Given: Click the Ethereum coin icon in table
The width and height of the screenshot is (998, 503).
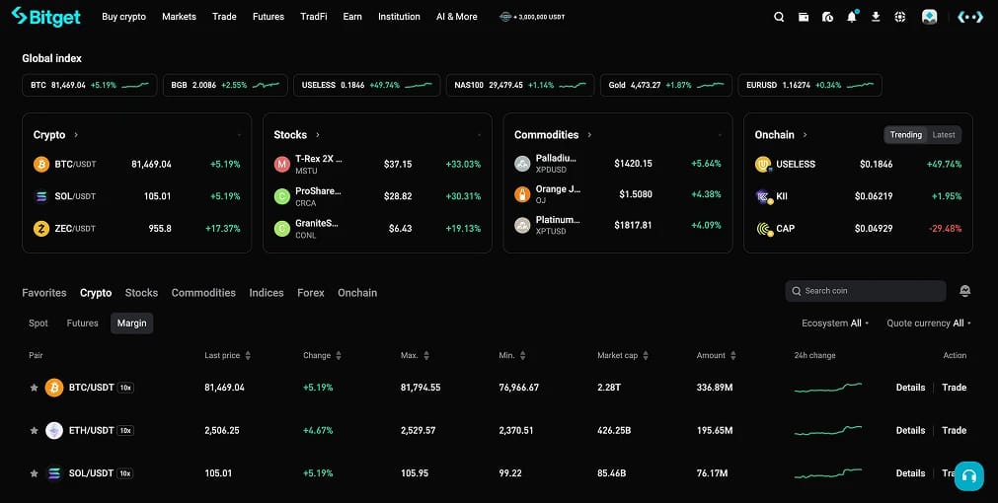Looking at the screenshot, I should pyautogui.click(x=54, y=430).
